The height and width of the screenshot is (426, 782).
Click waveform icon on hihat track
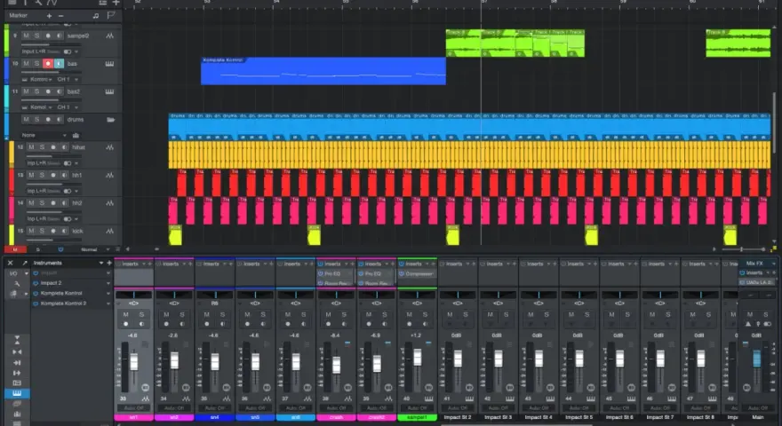point(109,147)
